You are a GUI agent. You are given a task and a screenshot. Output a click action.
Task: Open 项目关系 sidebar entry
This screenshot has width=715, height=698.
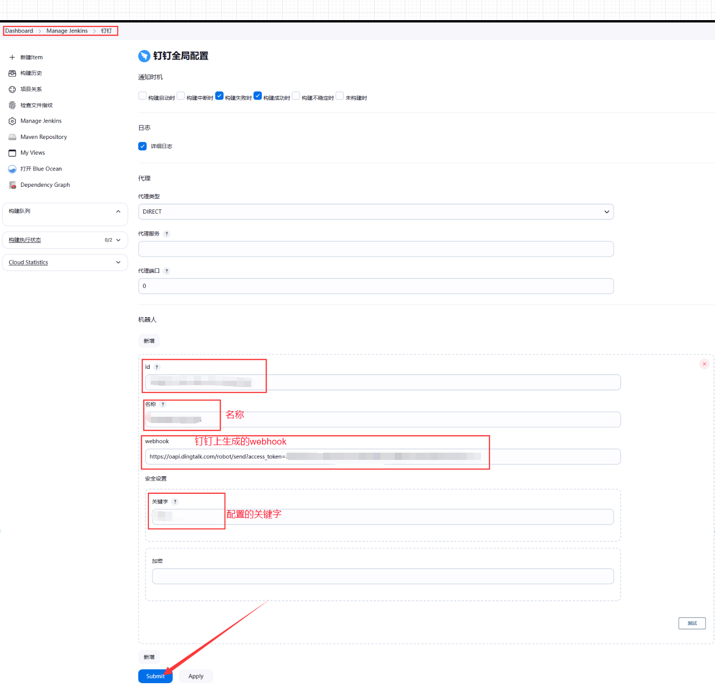pyautogui.click(x=31, y=90)
